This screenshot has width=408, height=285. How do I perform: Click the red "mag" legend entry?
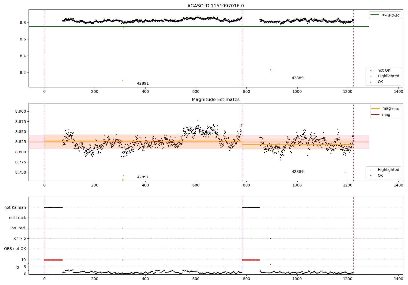click(381, 115)
